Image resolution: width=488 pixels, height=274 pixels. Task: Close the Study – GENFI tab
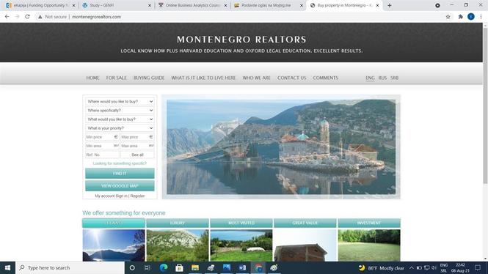[x=150, y=5]
